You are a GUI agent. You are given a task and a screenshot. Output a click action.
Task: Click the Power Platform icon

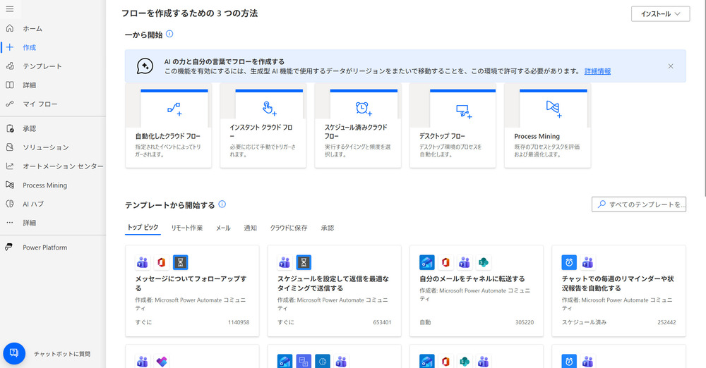8,247
